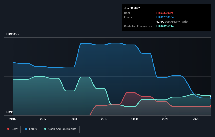
Task: Click the HK$93.000m debt value
Action: tap(164, 13)
